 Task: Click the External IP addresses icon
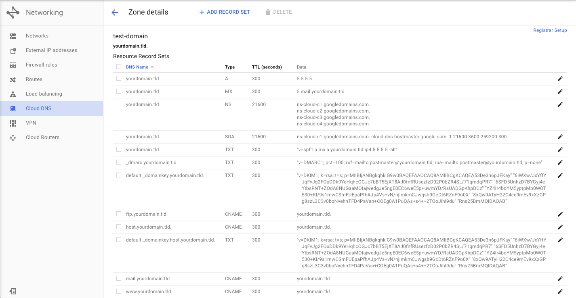pos(13,50)
